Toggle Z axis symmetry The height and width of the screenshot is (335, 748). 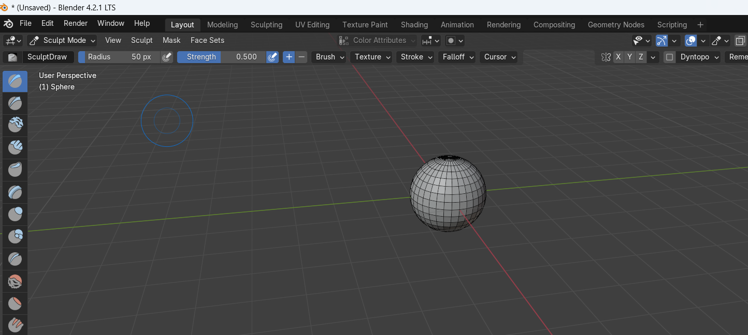(x=641, y=57)
